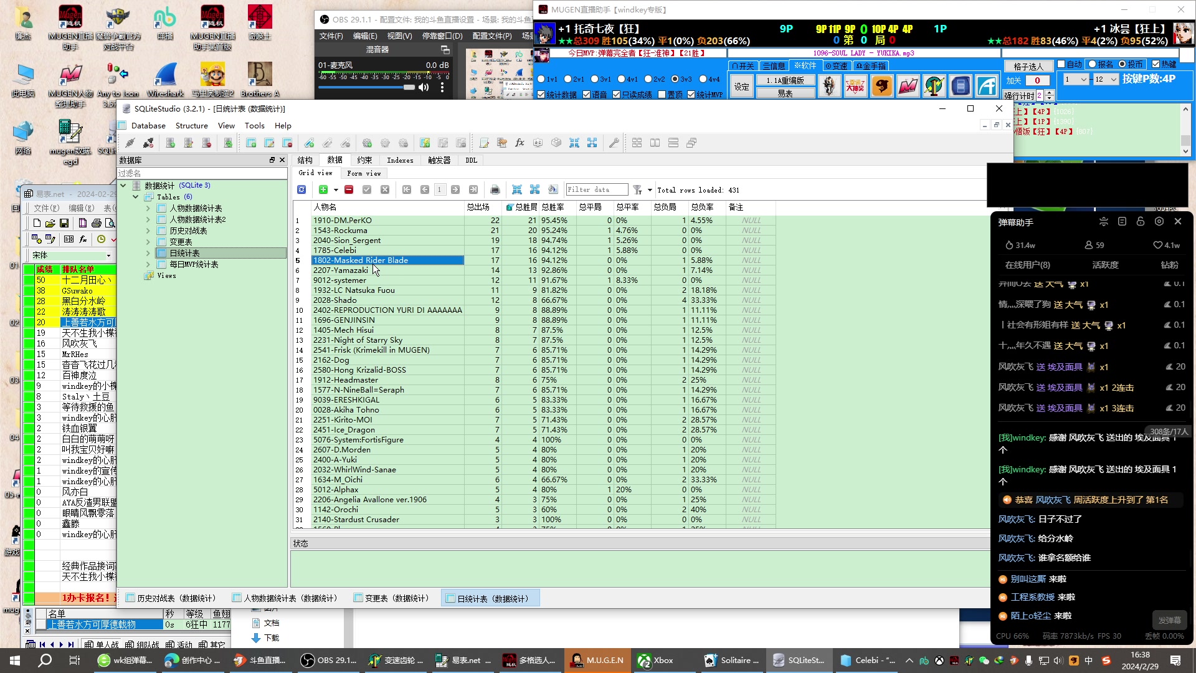Viewport: 1196px width, 673px height.
Task: Go to the first page of rows
Action: pos(407,189)
